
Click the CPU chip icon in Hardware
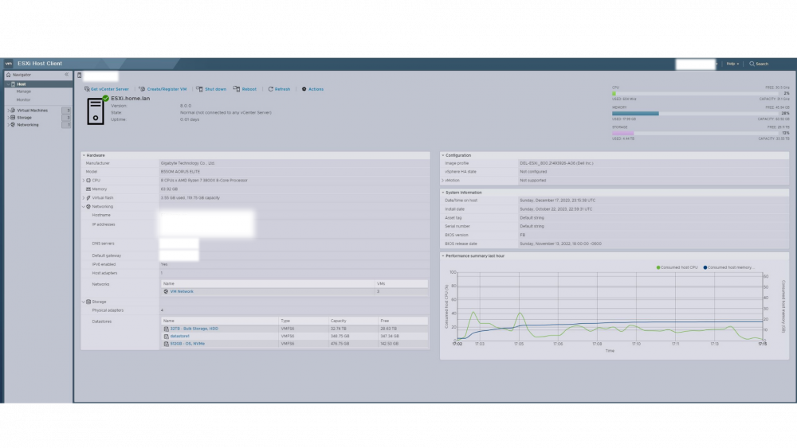[88, 180]
